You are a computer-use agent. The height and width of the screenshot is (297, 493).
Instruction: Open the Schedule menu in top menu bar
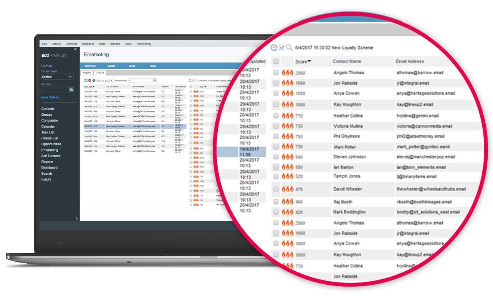click(x=88, y=44)
